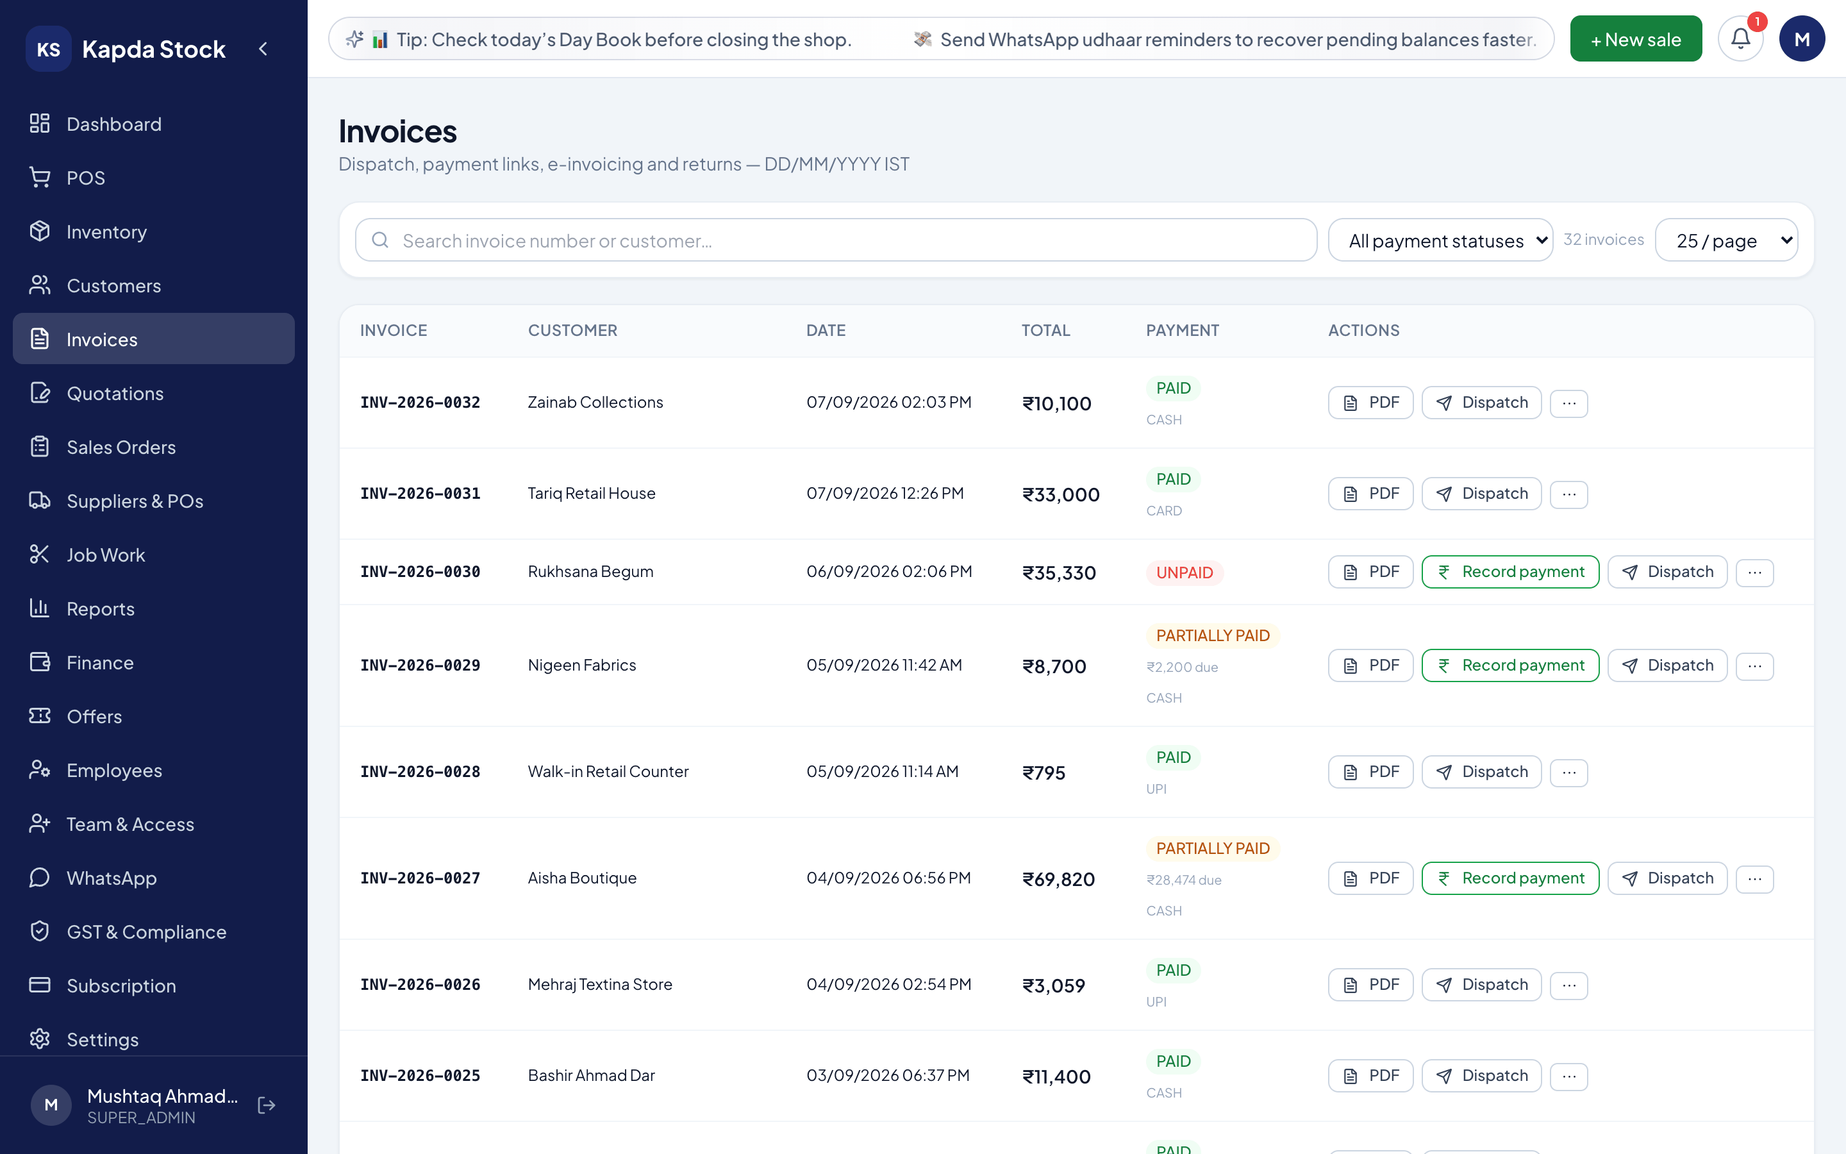The image size is (1846, 1154).
Task: Open GST & Compliance
Action: pos(153,932)
